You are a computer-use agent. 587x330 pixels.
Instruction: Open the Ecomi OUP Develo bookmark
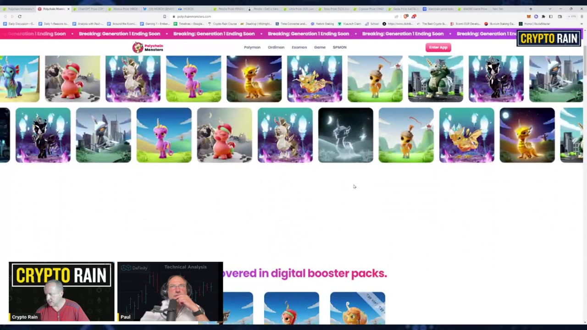[x=465, y=24]
